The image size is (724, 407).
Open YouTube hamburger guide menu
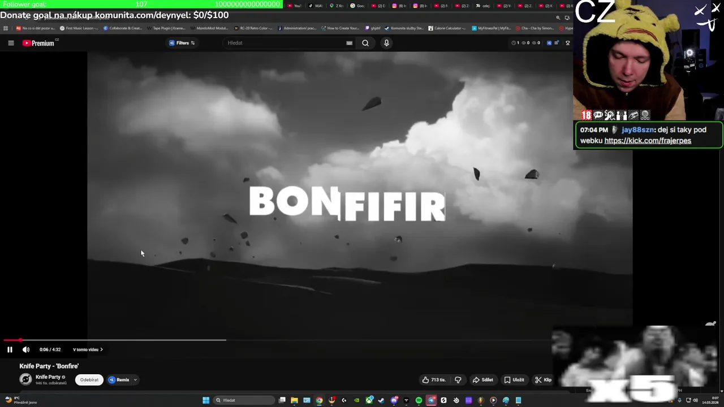pos(11,43)
